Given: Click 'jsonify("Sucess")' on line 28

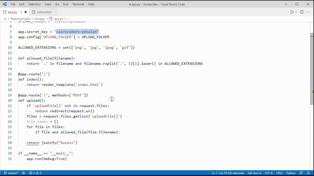Looking at the screenshot, I should (59, 143).
